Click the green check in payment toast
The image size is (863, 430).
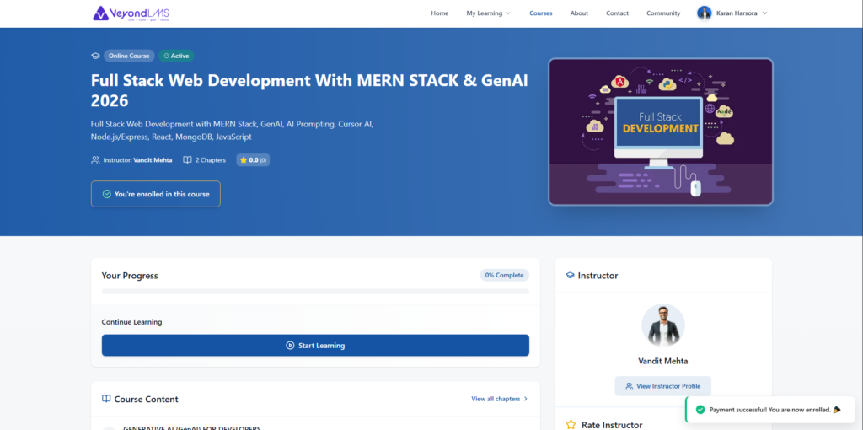(700, 410)
